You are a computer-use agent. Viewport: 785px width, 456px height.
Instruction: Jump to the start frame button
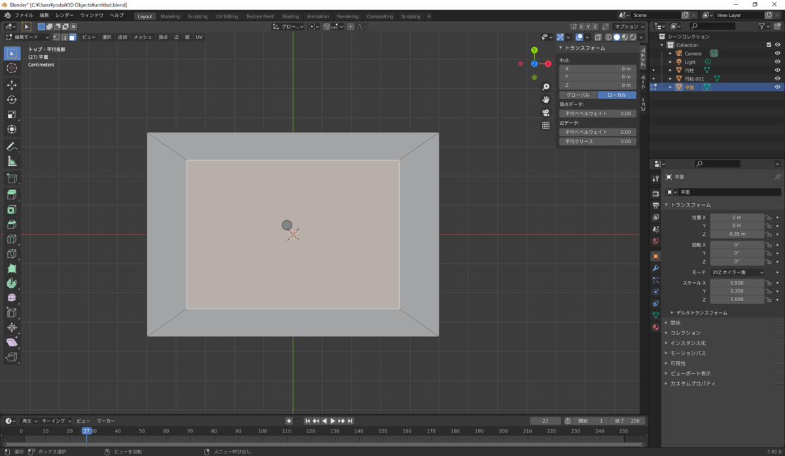click(307, 421)
